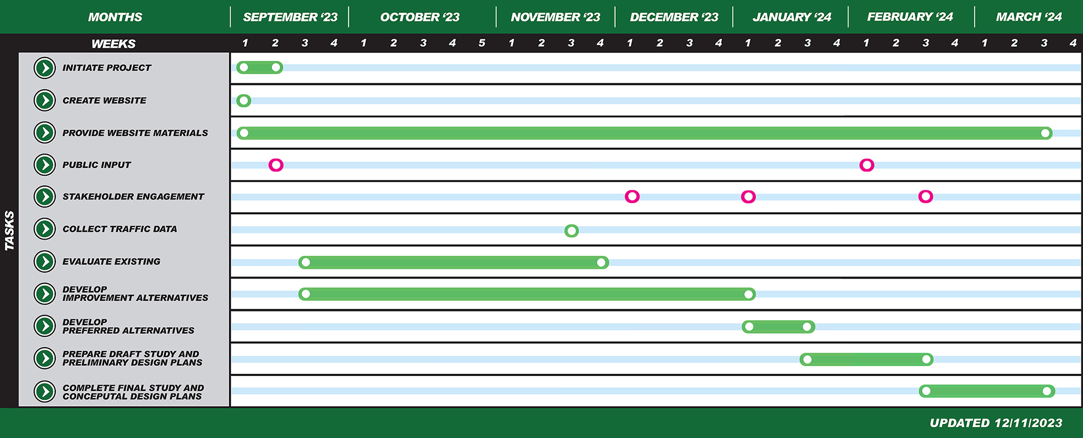Click the December Stakeholder Engagement pink marker
This screenshot has width=1083, height=438.
coord(632,196)
